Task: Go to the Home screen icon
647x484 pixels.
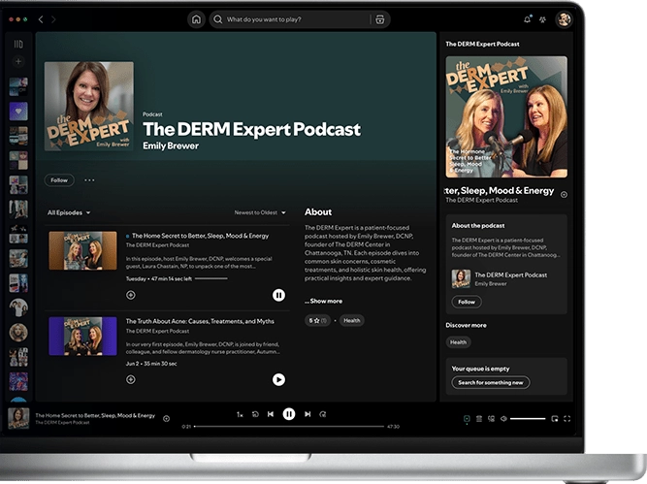Action: tap(197, 19)
